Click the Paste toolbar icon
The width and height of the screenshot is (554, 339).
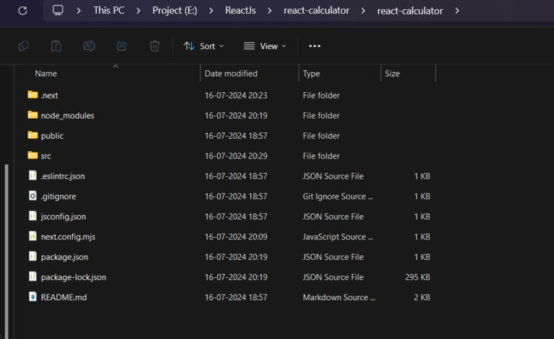click(x=56, y=46)
